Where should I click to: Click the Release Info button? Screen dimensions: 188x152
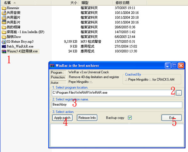pos(87,118)
